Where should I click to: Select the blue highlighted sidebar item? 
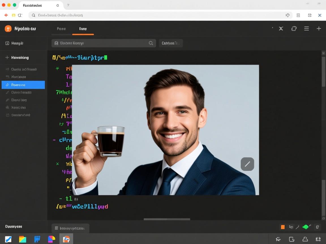pyautogui.click(x=23, y=85)
